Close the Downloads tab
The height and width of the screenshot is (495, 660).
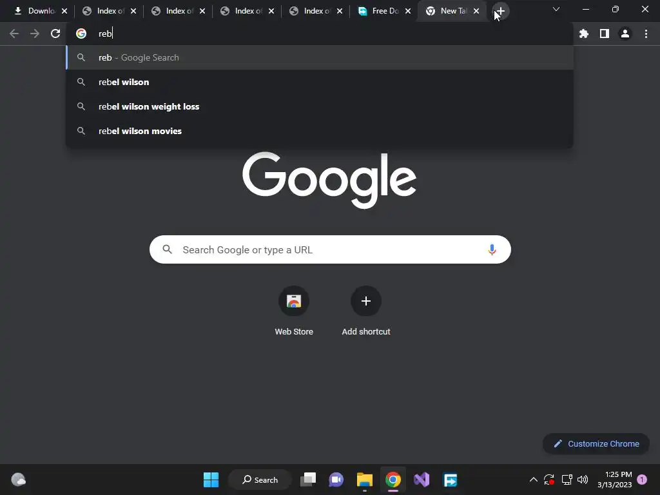click(x=64, y=12)
